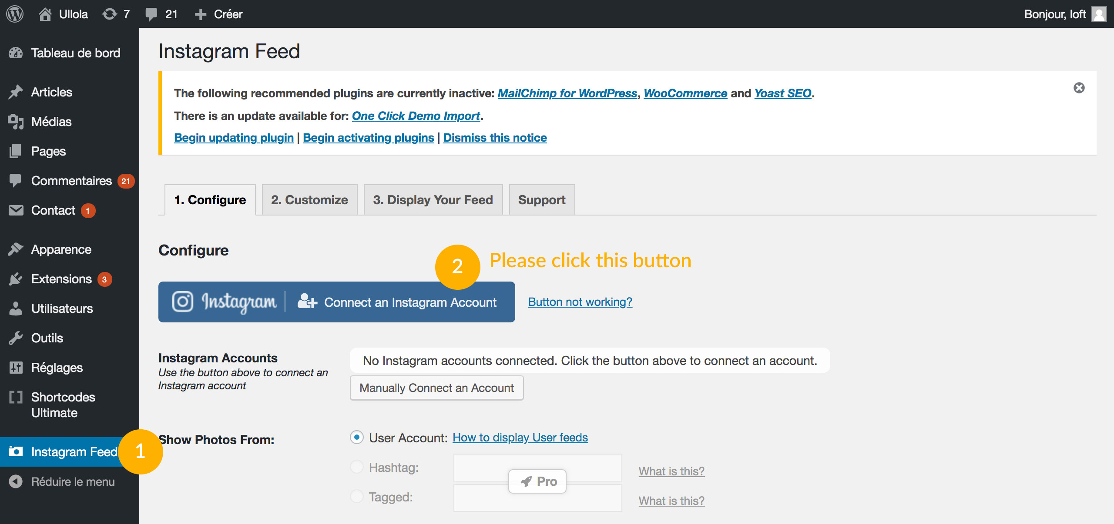The height and width of the screenshot is (524, 1114).
Task: Click the user avatar next to Bonjour, loft
Action: [1099, 14]
